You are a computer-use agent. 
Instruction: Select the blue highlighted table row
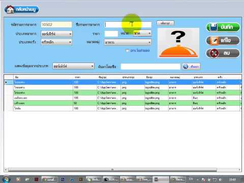click(x=123, y=82)
